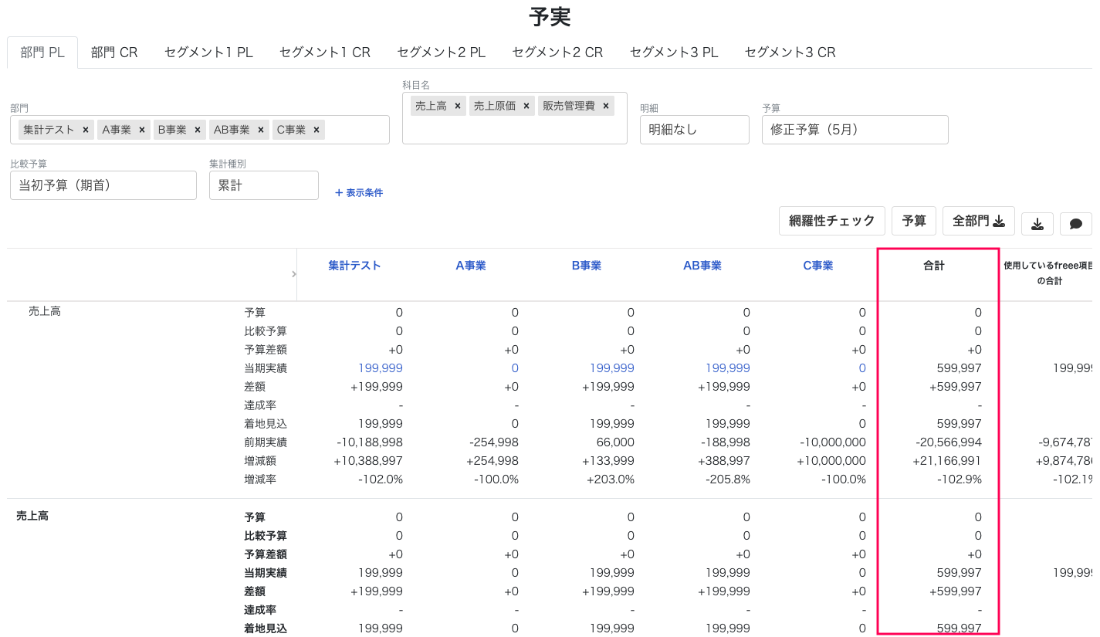The width and height of the screenshot is (1100, 637).
Task: Open A事業 当期実績 0 link
Action: (515, 368)
